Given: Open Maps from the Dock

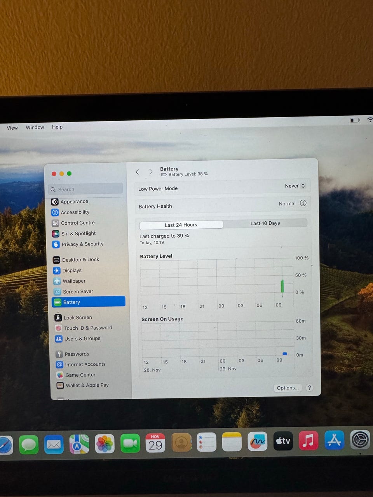Looking at the screenshot, I should 79,444.
